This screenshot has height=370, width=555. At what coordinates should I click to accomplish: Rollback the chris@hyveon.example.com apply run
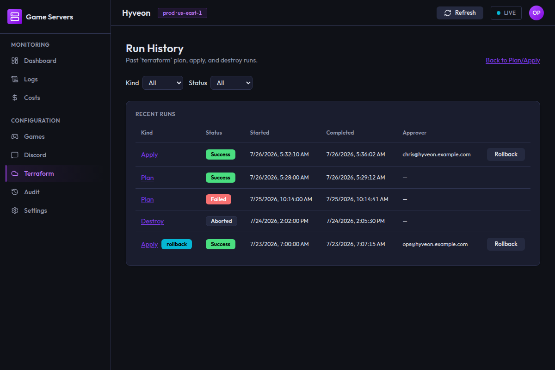[x=506, y=154]
